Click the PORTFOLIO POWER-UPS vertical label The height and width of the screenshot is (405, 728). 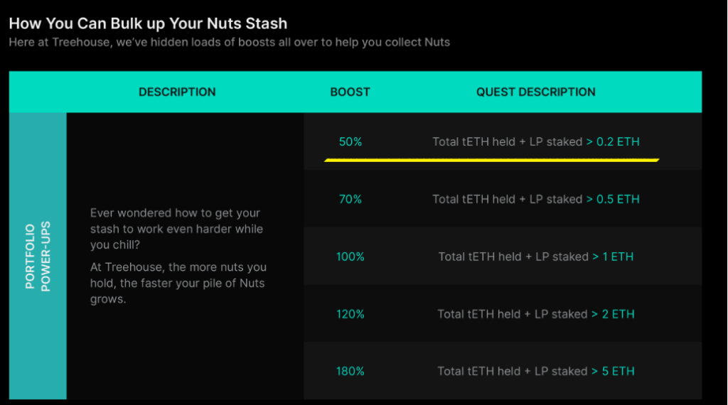click(x=38, y=256)
